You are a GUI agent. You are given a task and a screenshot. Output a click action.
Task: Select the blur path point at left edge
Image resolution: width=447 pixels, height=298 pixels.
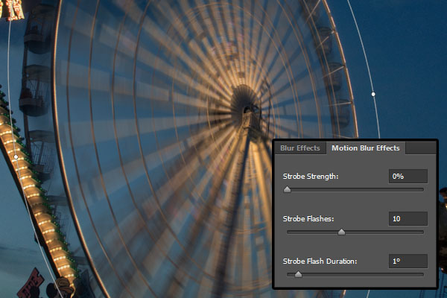(16, 157)
